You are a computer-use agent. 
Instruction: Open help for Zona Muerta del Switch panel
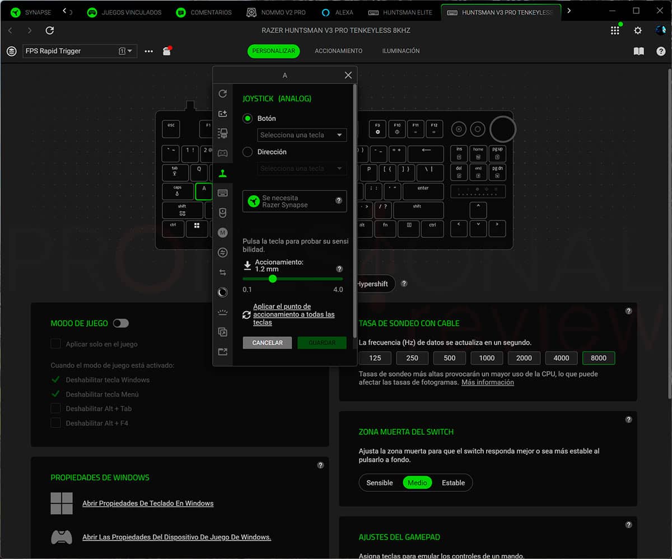(629, 419)
